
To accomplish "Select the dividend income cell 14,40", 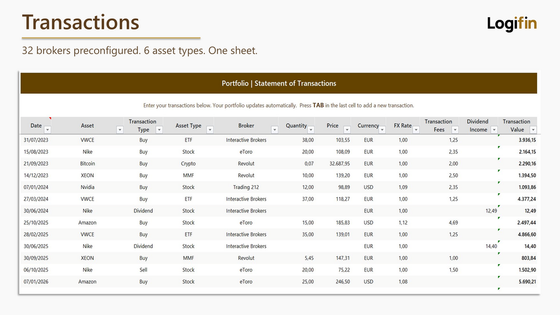I will point(491,246).
